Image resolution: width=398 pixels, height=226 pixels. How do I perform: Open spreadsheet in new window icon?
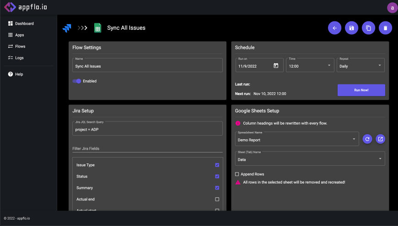[380, 139]
